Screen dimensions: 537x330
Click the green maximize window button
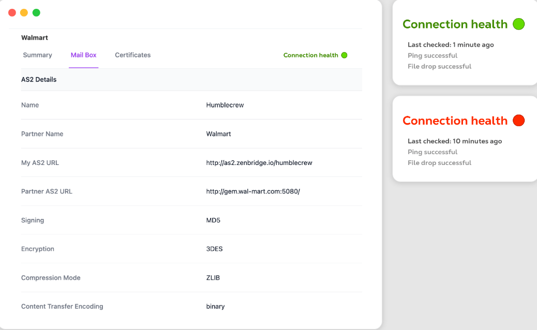click(x=36, y=12)
